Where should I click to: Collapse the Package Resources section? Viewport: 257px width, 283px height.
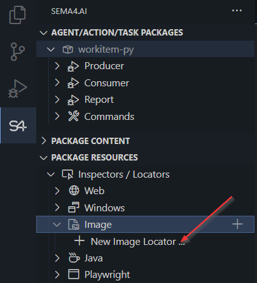43,158
